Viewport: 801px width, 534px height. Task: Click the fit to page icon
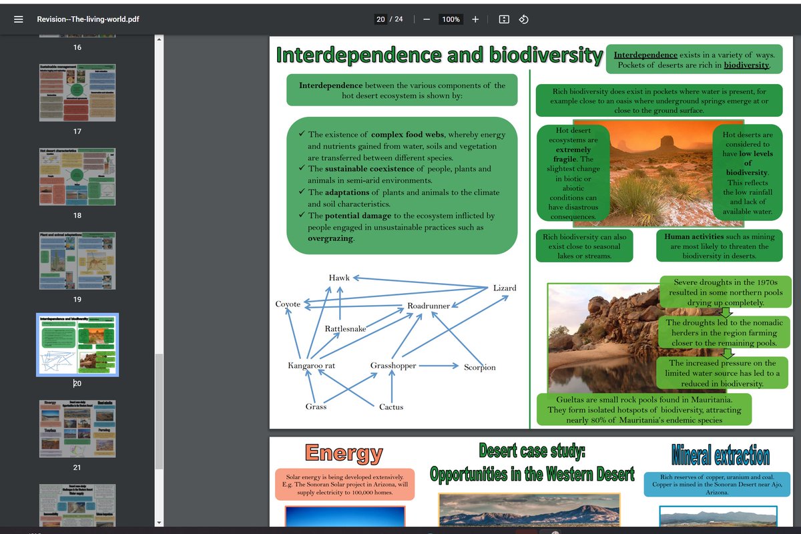pyautogui.click(x=505, y=19)
